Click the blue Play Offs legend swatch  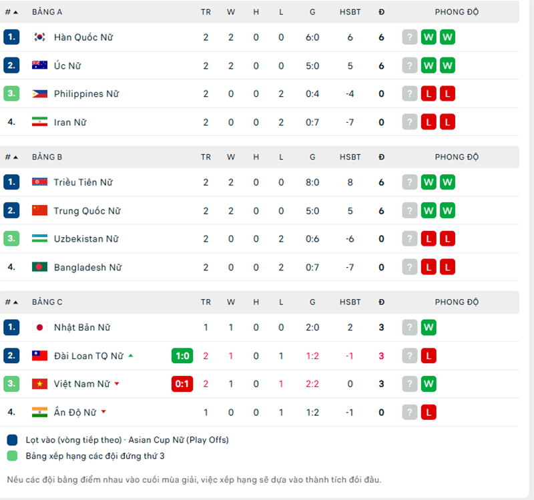pos(13,441)
